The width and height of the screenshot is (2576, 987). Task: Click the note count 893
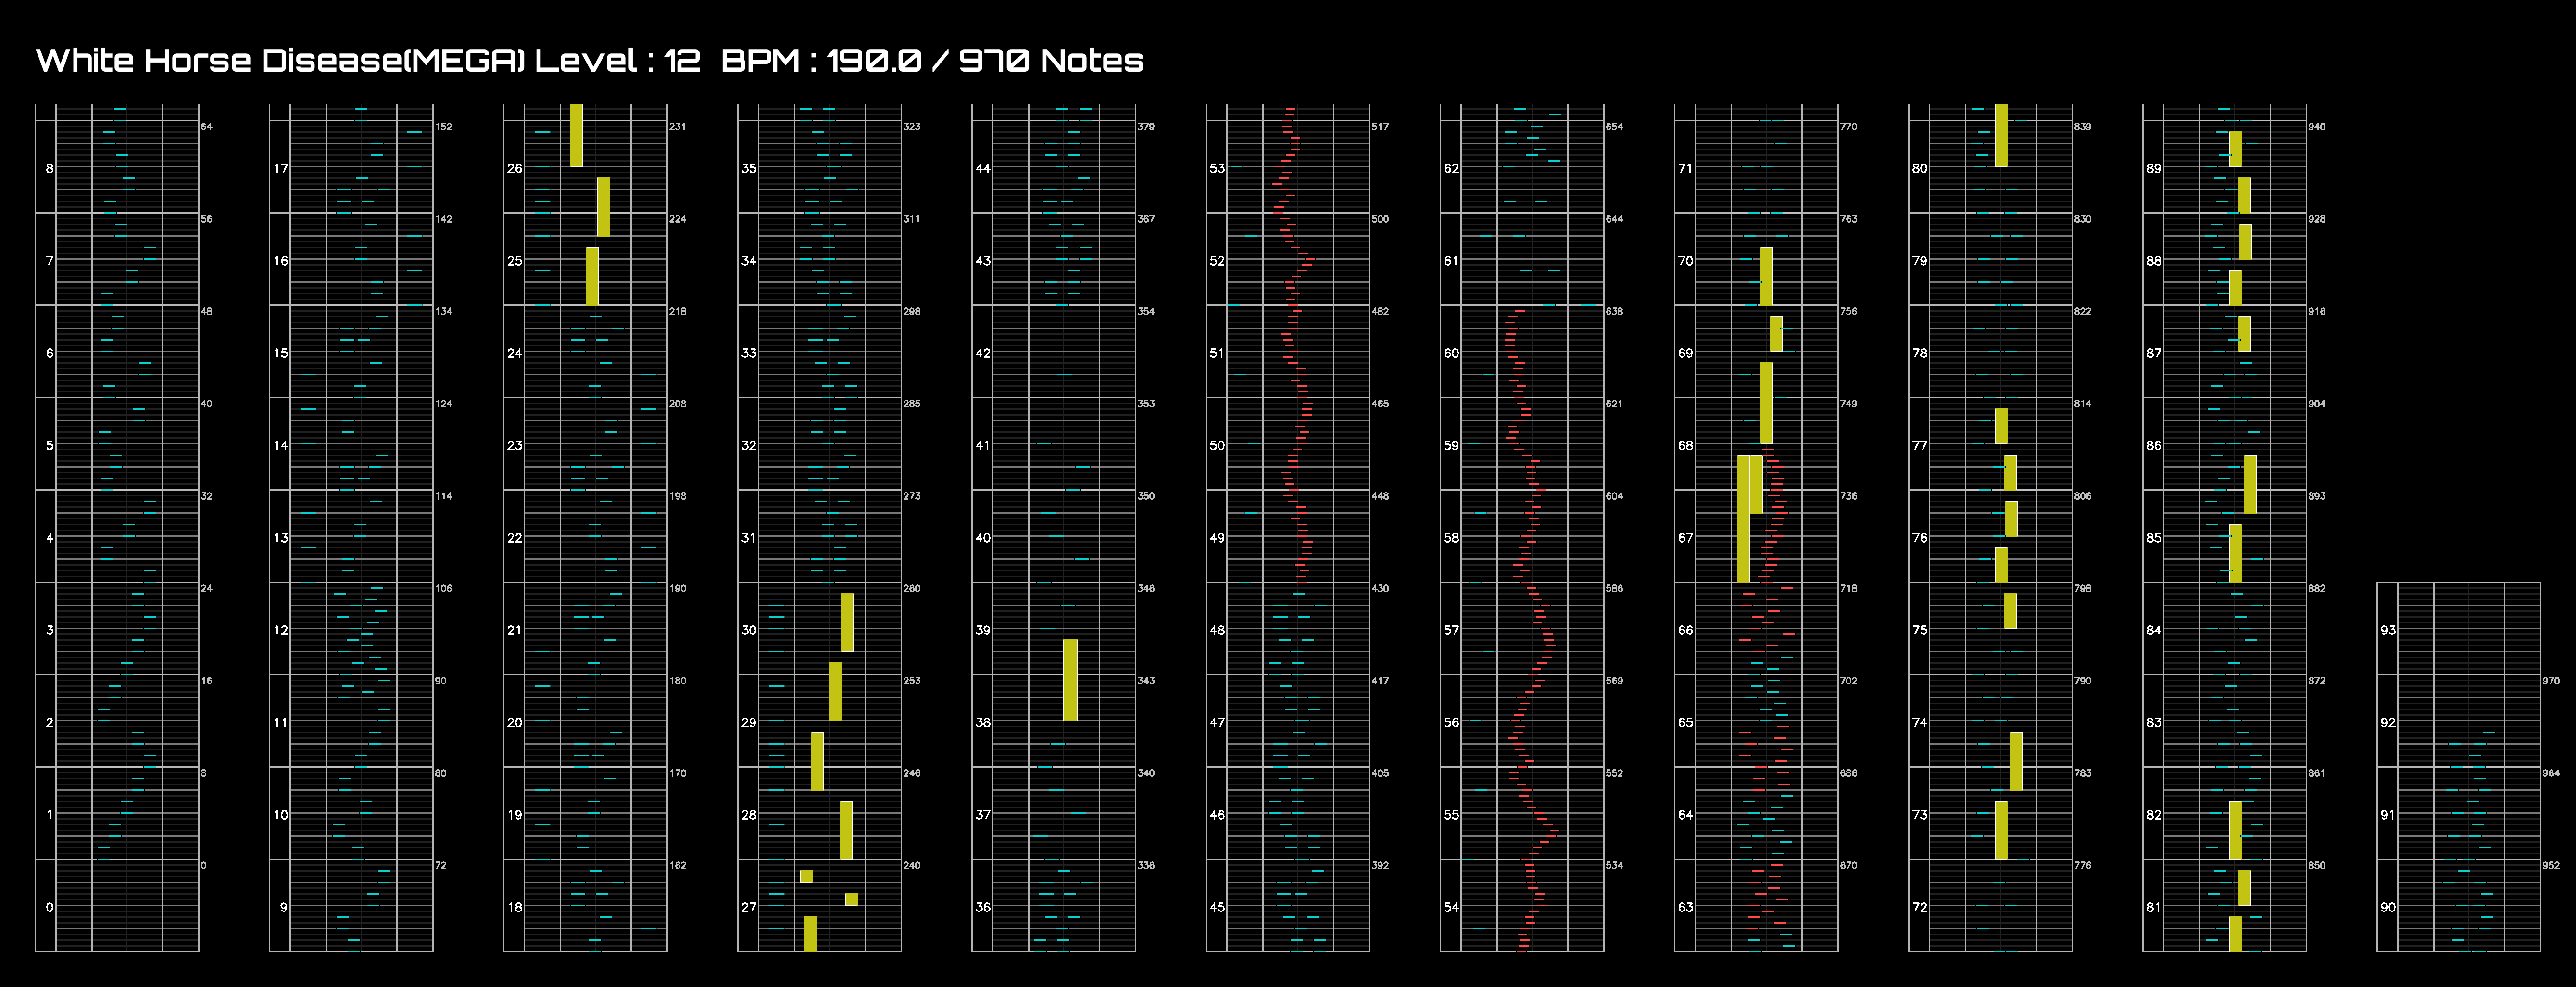point(2317,496)
